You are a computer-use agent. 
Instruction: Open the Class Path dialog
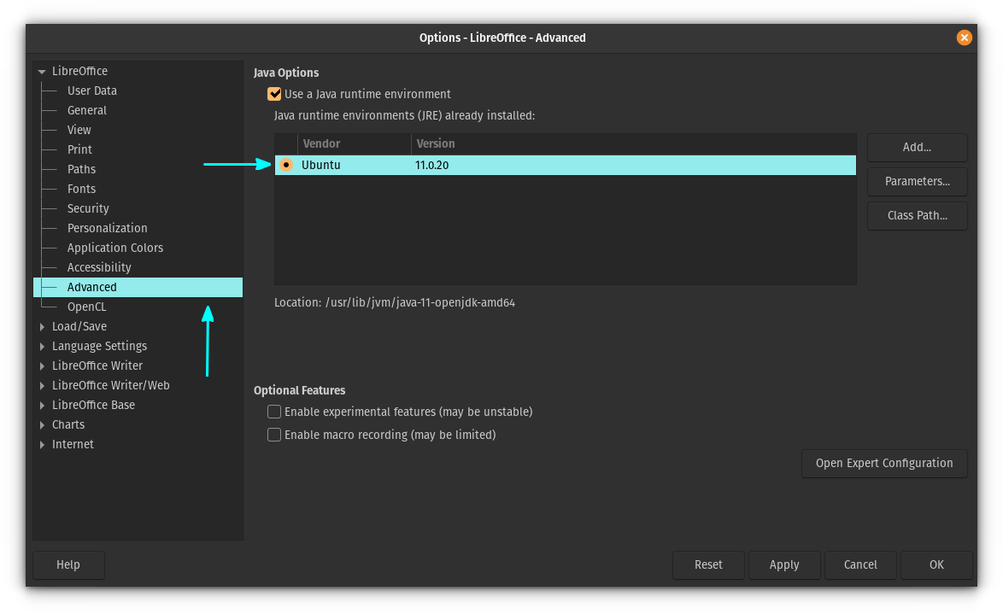(917, 215)
